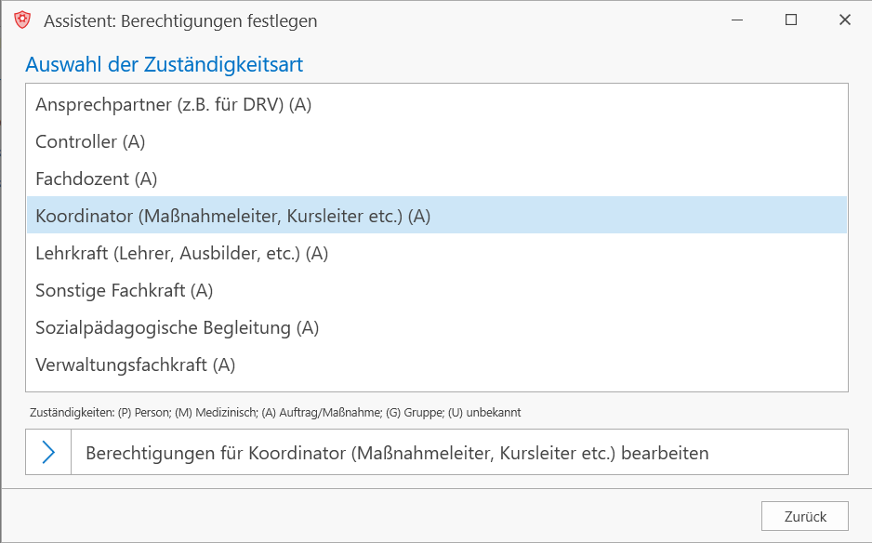
Task: Click the Zuständigkeiten legend text
Action: [x=275, y=412]
